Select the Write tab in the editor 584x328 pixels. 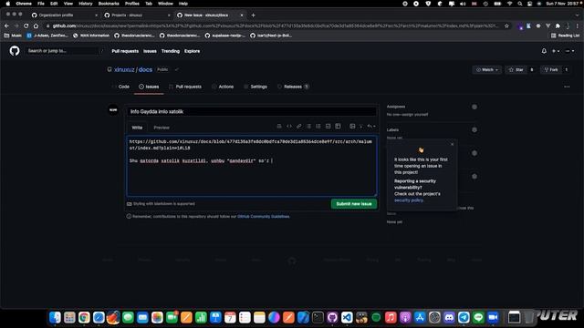pos(137,128)
